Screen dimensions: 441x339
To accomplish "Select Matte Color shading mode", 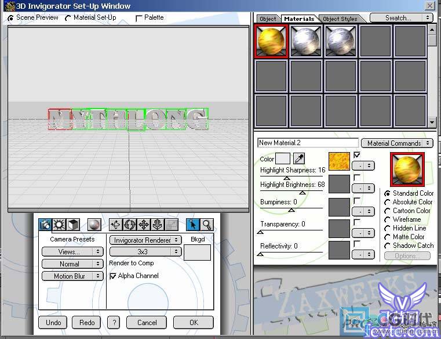I will point(387,237).
